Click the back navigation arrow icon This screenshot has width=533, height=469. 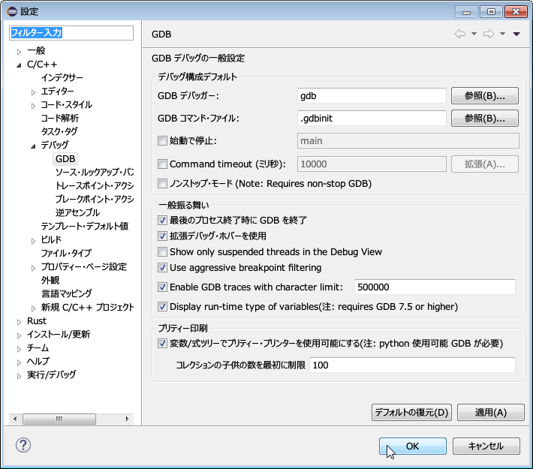click(460, 34)
